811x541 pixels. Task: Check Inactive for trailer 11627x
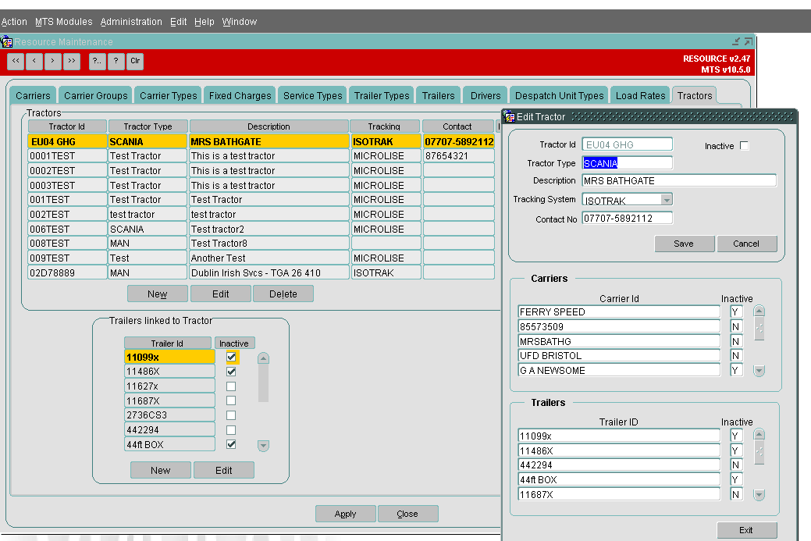coord(231,386)
